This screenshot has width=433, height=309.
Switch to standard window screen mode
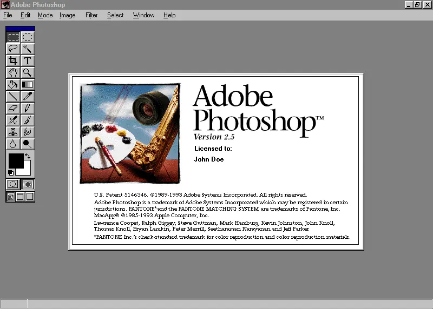click(11, 197)
